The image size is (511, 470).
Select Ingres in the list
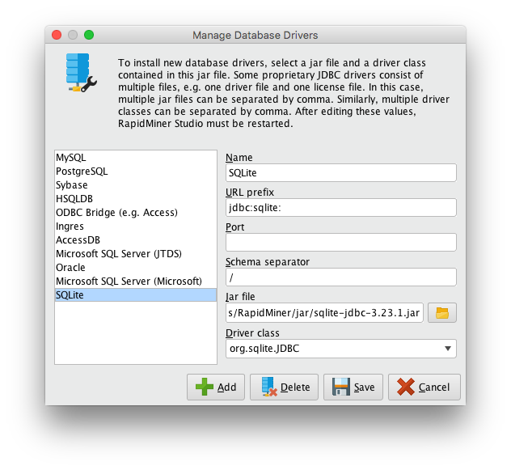[x=70, y=227]
